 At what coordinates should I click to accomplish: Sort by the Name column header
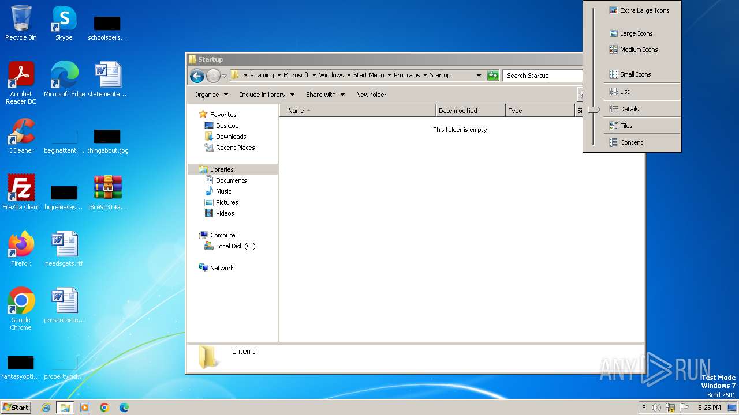[x=358, y=111]
